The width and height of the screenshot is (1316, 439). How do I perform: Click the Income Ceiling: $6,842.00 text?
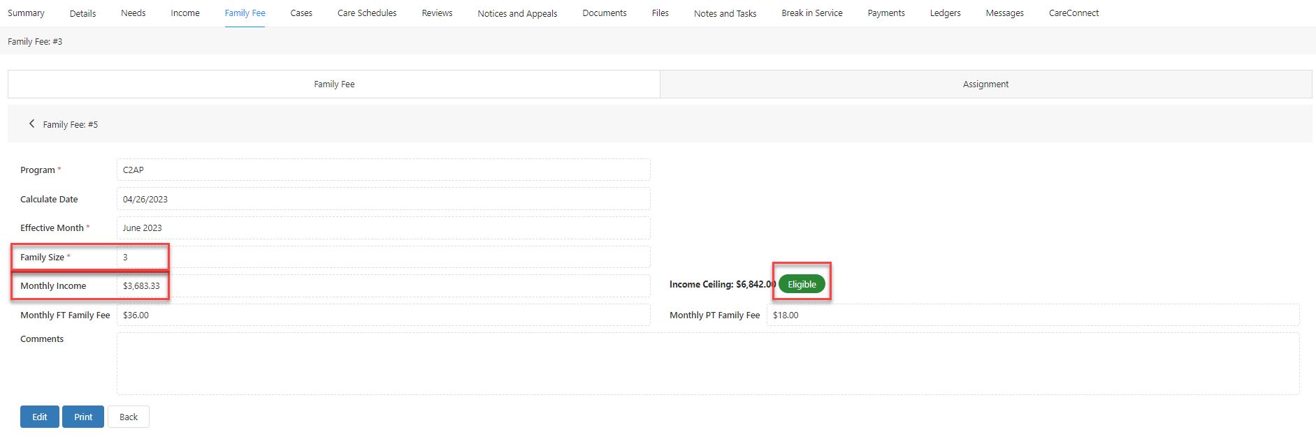[723, 284]
